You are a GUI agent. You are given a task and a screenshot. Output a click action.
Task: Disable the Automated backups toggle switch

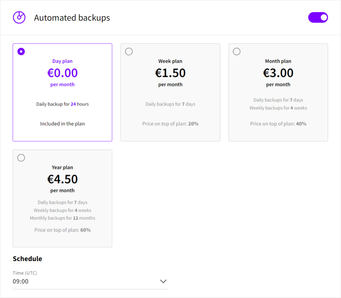[318, 18]
